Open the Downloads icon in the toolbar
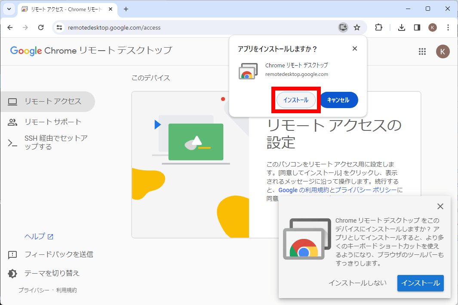This screenshot has width=458, height=305. click(x=401, y=27)
